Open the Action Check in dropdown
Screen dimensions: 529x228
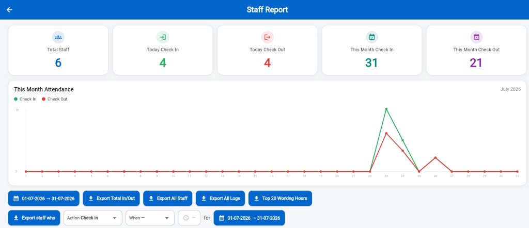93,218
